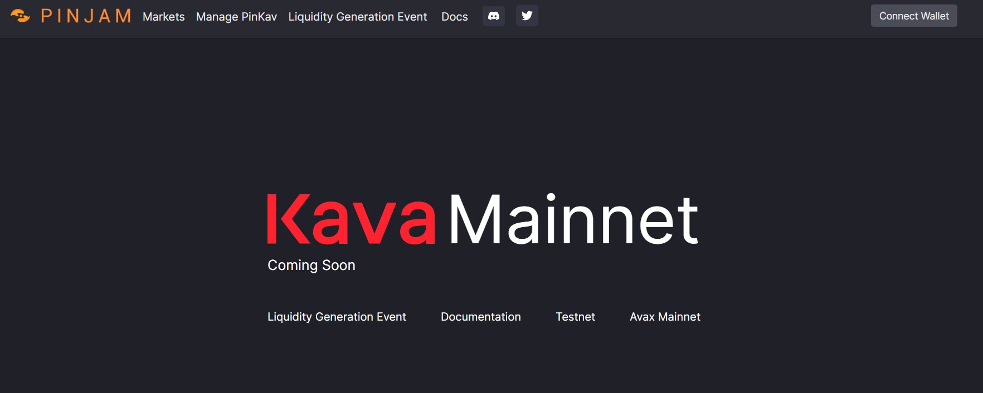Click the PINJAM brand name
The height and width of the screenshot is (393, 983).
tap(86, 16)
